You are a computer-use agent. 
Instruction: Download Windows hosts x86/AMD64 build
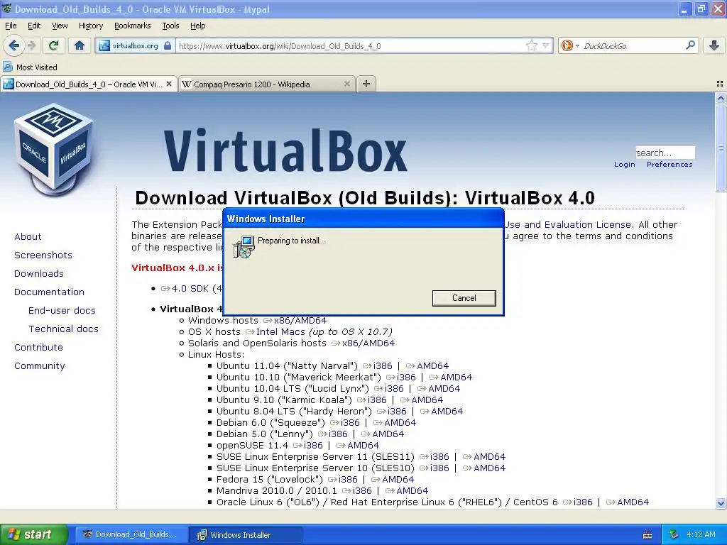295,321
